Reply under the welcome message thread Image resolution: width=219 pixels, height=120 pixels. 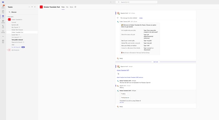pos(121,58)
